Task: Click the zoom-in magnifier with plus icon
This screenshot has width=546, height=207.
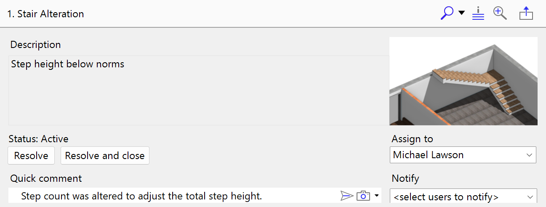Action: 500,13
